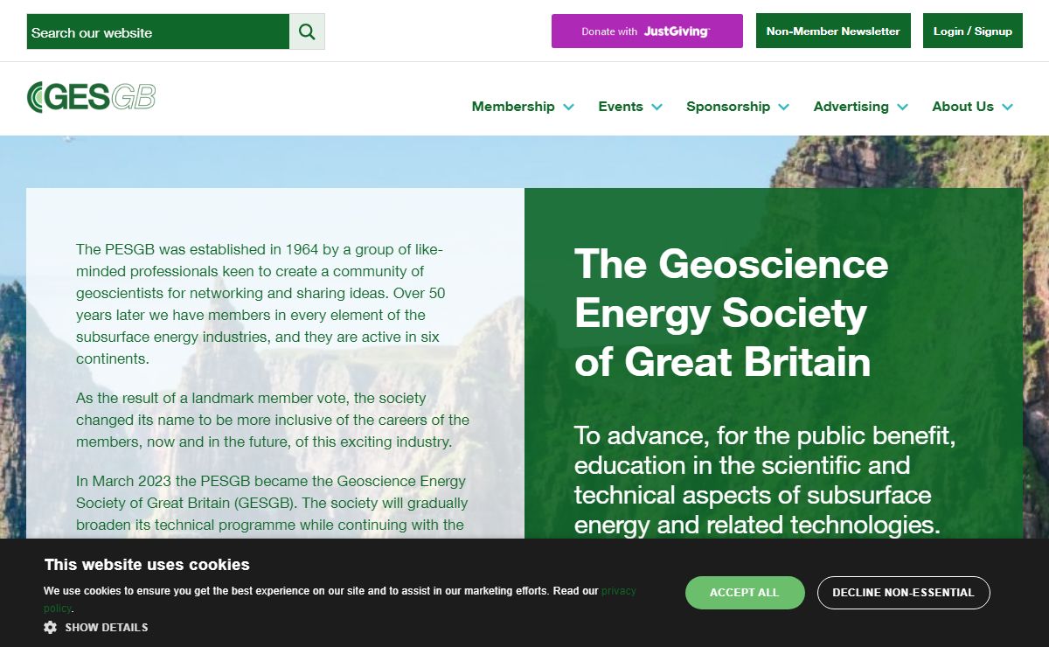1049x647 pixels.
Task: Expand the Membership dropdown chevron
Action: pos(569,107)
